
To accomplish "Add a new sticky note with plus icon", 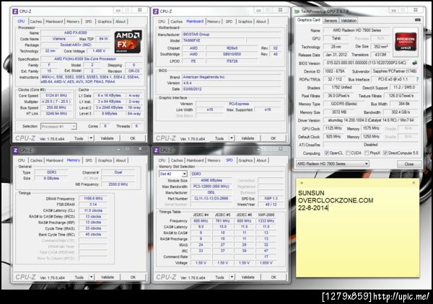I will point(302,183).
